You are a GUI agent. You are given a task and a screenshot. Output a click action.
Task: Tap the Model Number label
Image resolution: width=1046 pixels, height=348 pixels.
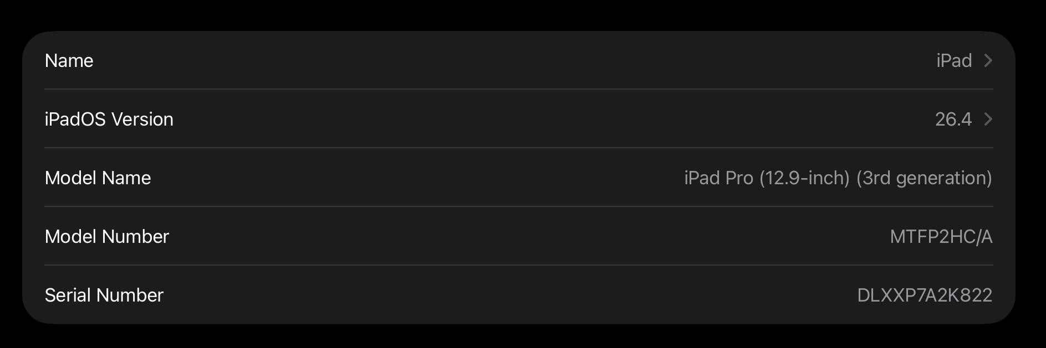(106, 236)
